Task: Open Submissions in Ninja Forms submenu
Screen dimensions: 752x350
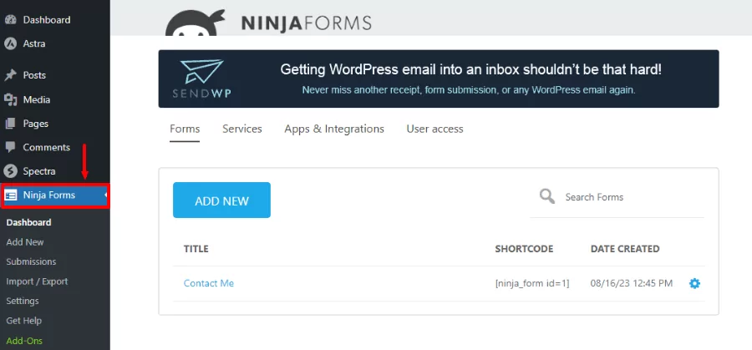Action: [x=31, y=261]
